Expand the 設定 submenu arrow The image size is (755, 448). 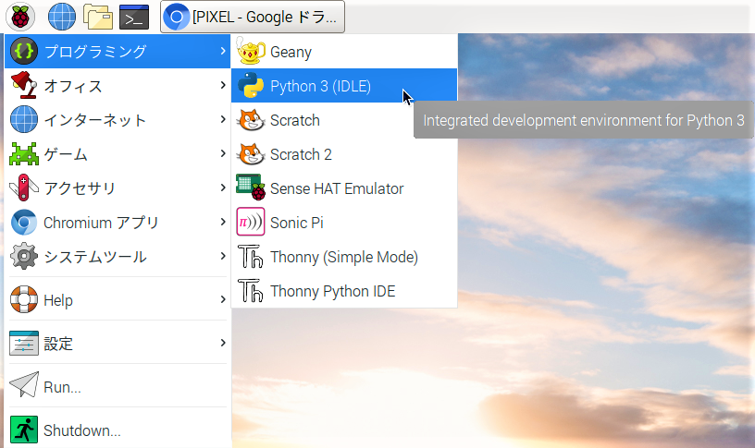[222, 343]
